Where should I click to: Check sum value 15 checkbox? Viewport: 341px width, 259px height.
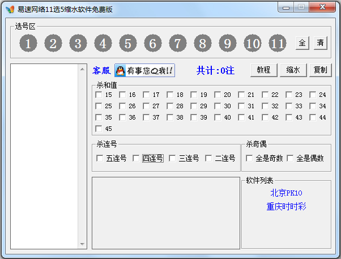[99, 95]
